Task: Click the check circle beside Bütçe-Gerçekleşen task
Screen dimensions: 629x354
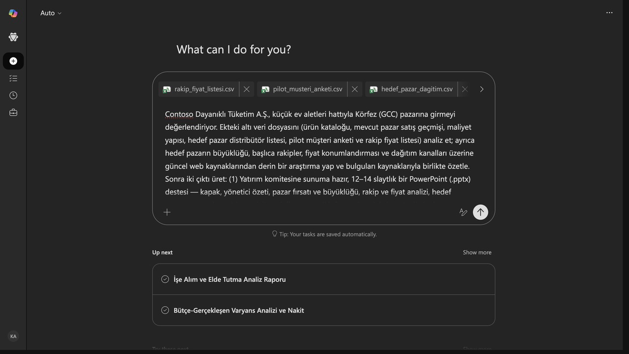Action: tap(165, 310)
